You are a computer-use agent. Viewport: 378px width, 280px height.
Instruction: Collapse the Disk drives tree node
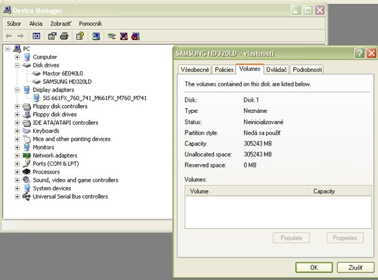[17, 65]
